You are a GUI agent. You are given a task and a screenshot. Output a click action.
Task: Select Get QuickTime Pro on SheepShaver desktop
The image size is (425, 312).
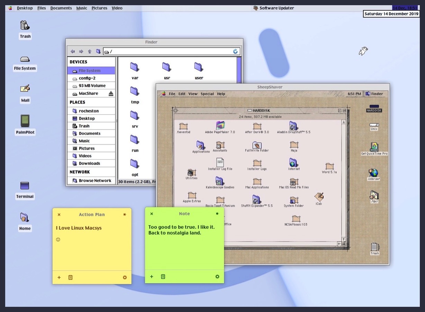point(374,147)
